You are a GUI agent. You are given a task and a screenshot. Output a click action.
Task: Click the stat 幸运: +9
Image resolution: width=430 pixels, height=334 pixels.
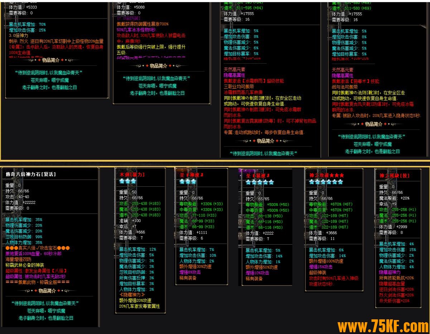[x=388, y=204]
